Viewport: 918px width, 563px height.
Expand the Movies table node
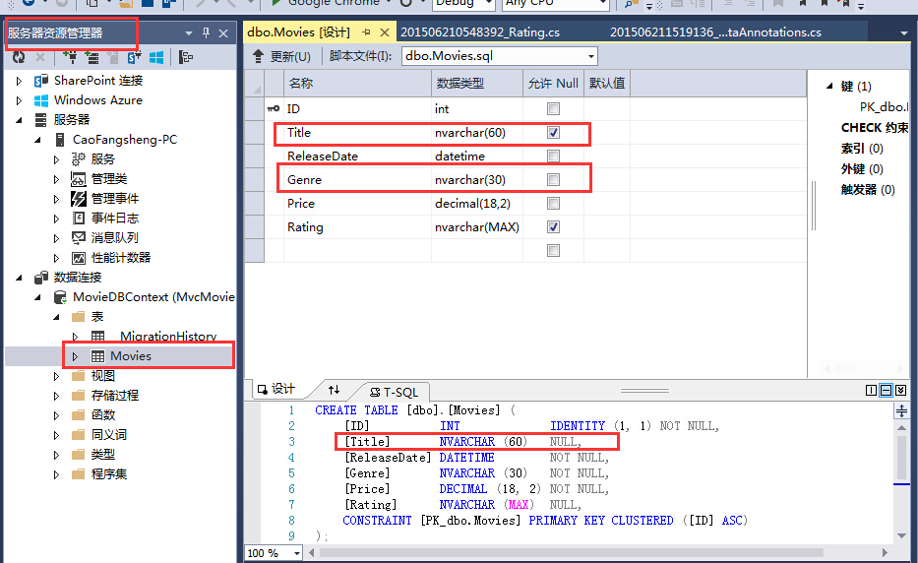point(75,356)
